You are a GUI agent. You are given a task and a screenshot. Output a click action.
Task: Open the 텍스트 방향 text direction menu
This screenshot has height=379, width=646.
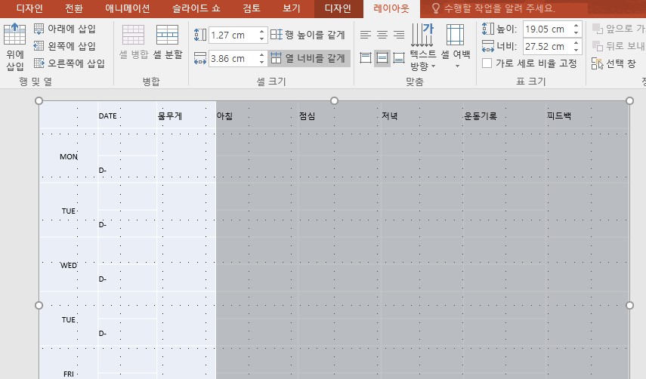pos(422,47)
